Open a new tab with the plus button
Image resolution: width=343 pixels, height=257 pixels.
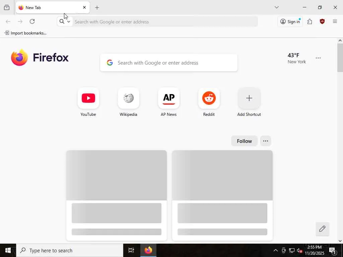97,8
